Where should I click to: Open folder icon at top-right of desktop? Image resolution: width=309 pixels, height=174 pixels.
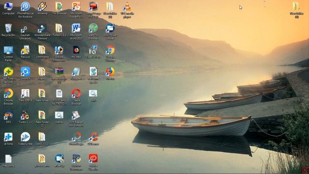point(296,10)
